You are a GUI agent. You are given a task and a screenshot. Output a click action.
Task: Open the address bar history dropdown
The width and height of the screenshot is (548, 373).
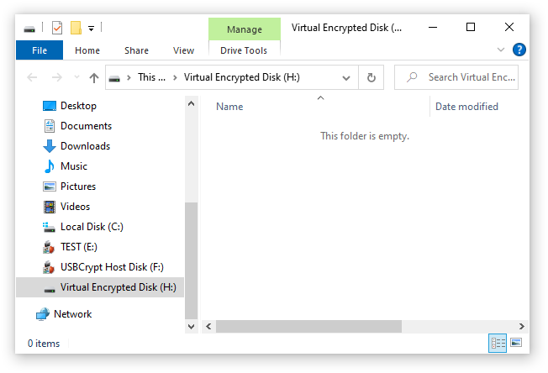tap(346, 77)
